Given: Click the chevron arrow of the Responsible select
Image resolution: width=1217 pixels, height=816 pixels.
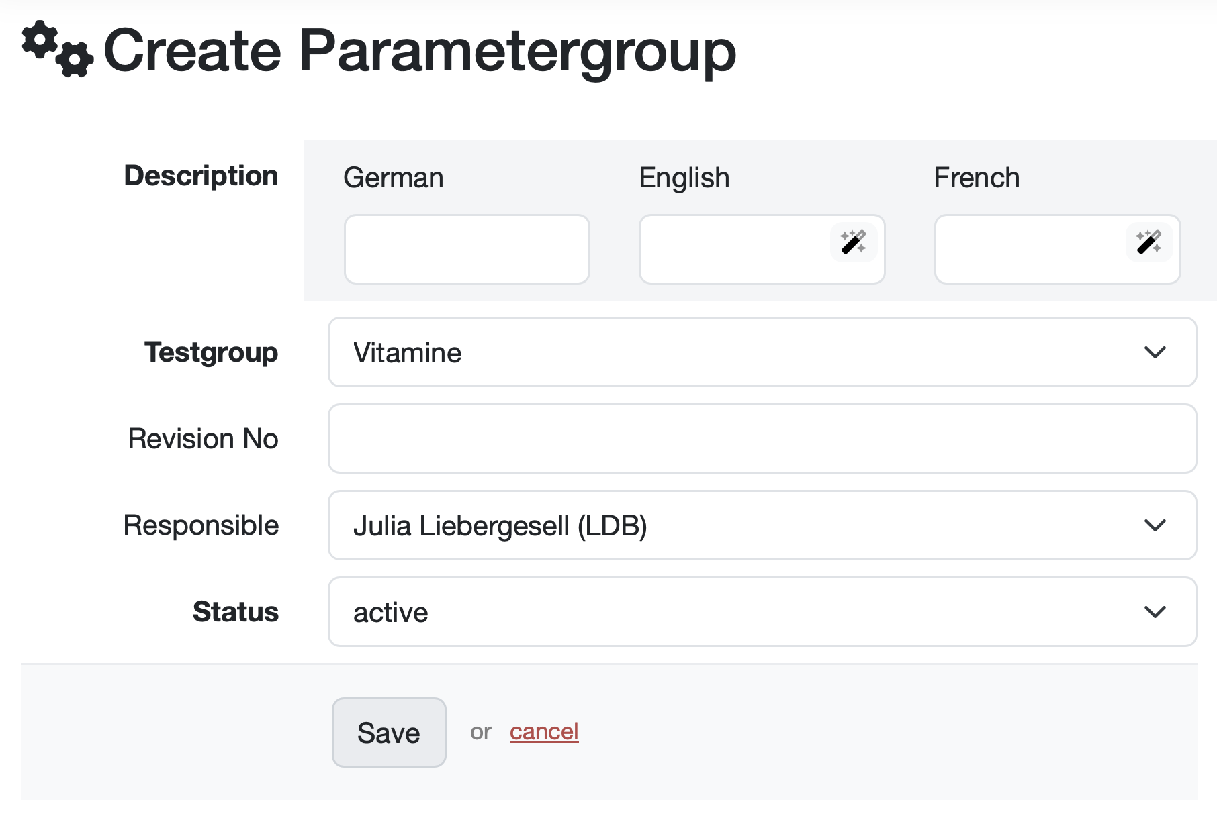Looking at the screenshot, I should click(x=1155, y=525).
